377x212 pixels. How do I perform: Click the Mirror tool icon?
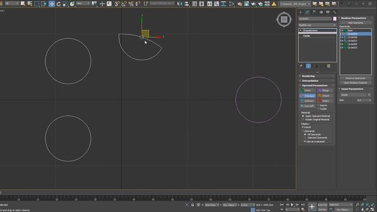[x=180, y=4]
